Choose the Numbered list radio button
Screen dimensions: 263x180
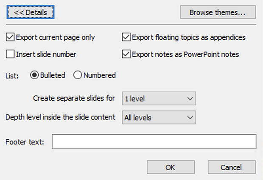coord(78,75)
